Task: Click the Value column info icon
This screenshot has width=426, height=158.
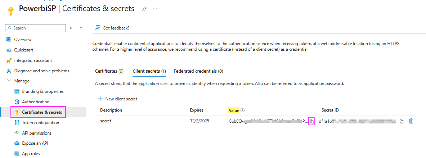Action: point(243,110)
